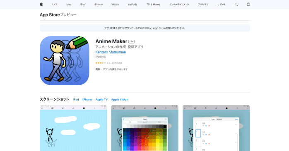Open the color palette screenshot thumbnail
The image size is (289, 151).
(x=144, y=128)
